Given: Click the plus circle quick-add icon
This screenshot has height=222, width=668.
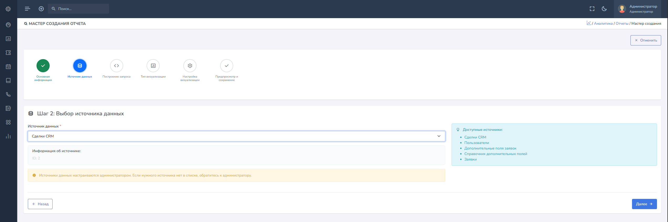Looking at the screenshot, I should [x=41, y=9].
